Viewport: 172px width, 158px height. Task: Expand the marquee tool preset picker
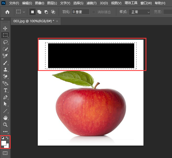(x=20, y=12)
